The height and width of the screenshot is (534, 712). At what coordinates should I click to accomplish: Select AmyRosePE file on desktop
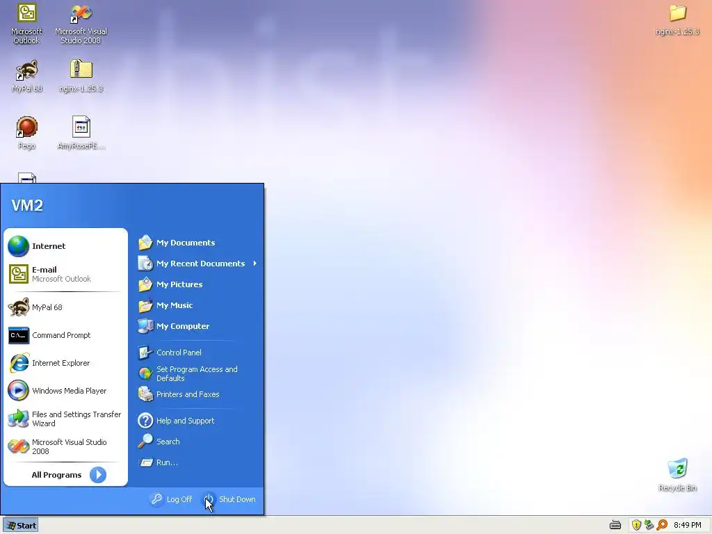[x=81, y=133]
